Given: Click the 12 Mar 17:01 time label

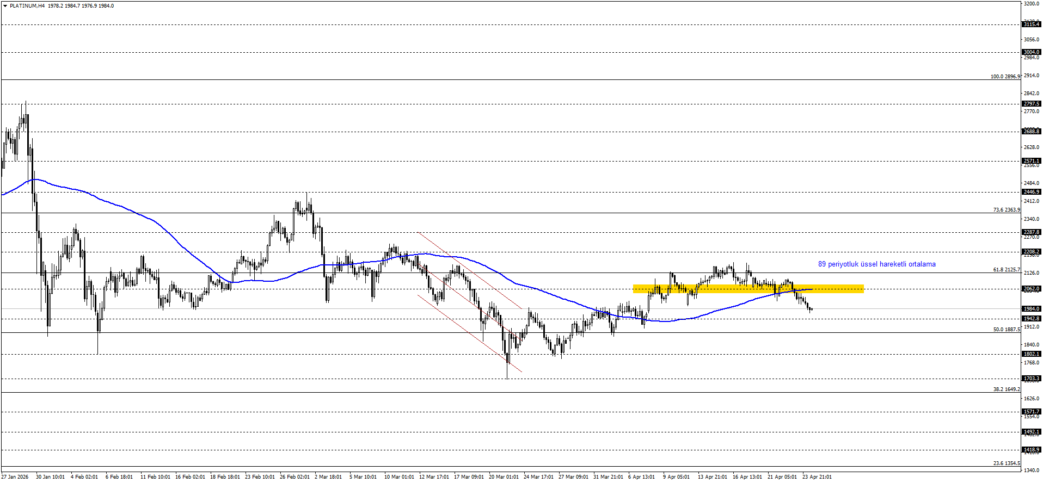Looking at the screenshot, I should [x=434, y=477].
